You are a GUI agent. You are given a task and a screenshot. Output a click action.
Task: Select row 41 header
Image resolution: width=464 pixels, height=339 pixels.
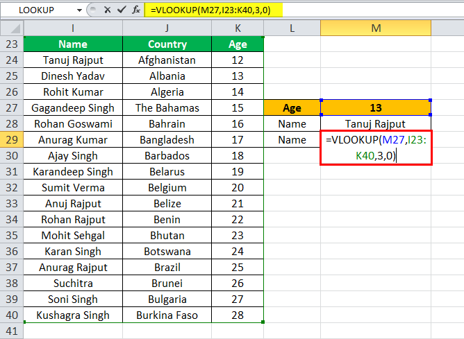coord(12,331)
